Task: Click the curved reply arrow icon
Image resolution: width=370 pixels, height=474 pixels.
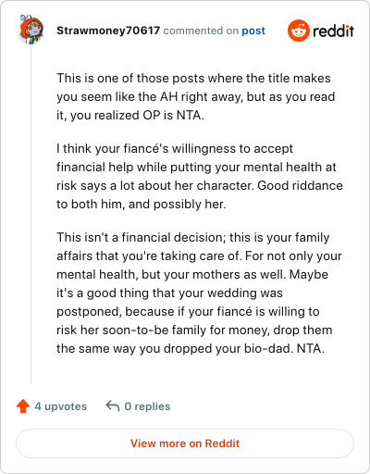Action: (x=113, y=406)
